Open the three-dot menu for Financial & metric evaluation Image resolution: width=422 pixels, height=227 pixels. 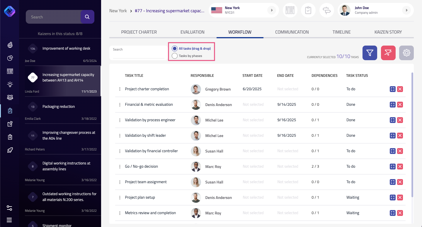(120, 105)
